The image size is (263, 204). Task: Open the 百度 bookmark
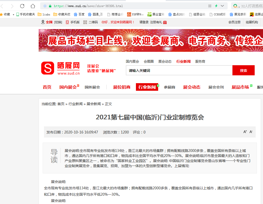79,14
